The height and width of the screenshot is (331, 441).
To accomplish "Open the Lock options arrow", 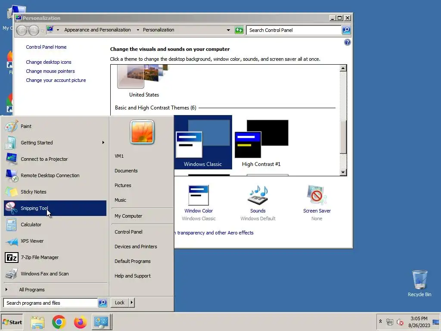I will pos(132,303).
